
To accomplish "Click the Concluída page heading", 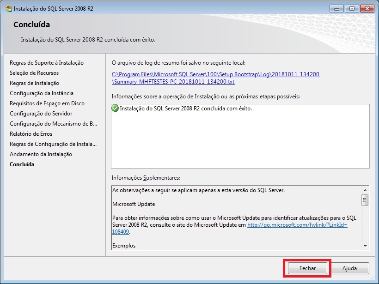I will [x=32, y=24].
